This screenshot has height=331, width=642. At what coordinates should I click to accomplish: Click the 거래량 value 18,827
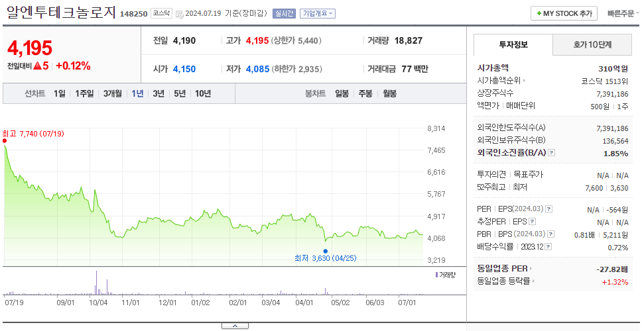pyautogui.click(x=408, y=40)
